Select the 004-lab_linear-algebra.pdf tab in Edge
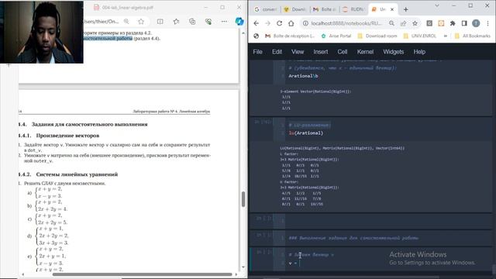 click(123, 8)
